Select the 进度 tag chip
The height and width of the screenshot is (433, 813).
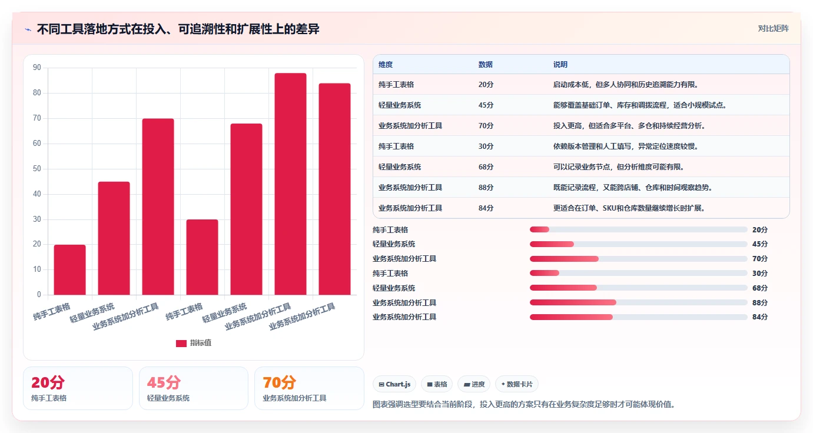click(x=474, y=384)
